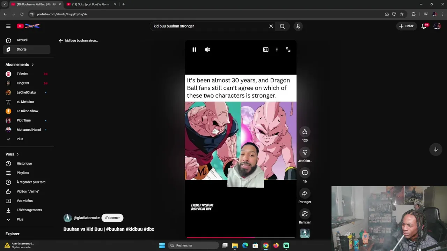Image resolution: width=447 pixels, height=251 pixels.
Task: Toggle closed captions on the Short
Action: click(266, 50)
